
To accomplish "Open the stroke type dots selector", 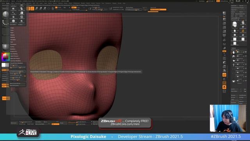I will click(x=5, y=23).
